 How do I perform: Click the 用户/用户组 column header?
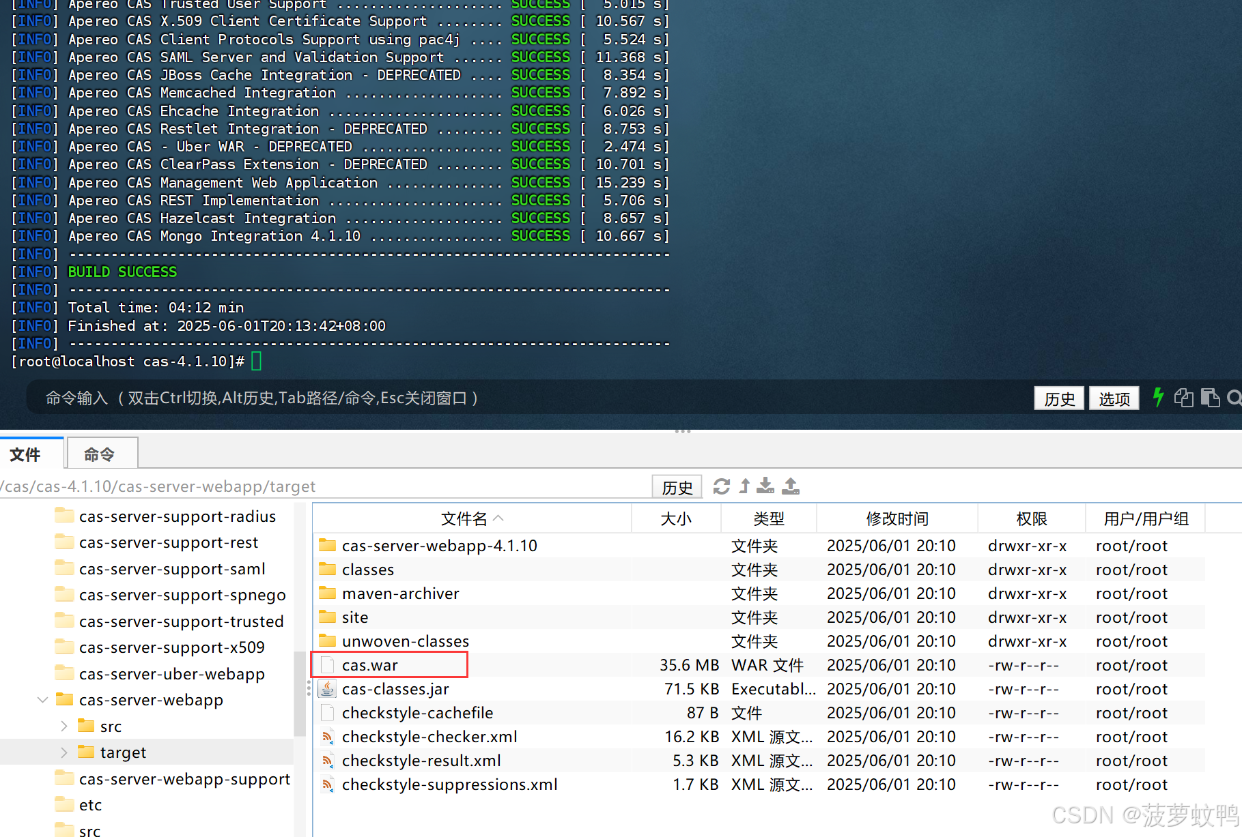pyautogui.click(x=1146, y=518)
